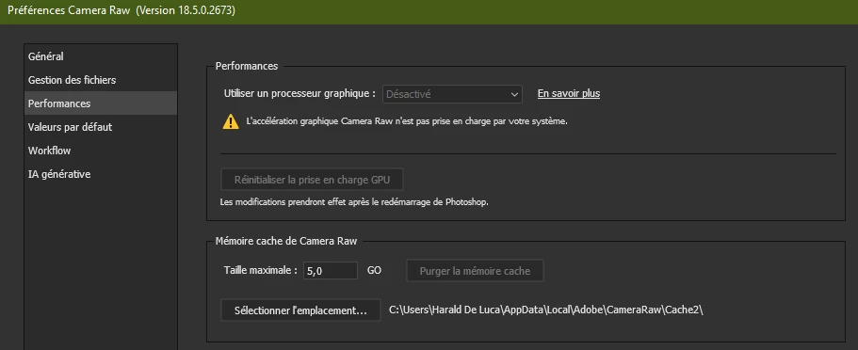This screenshot has height=350, width=858.
Task: Open the graphics processor Désactivé dropdown
Action: [x=452, y=94]
